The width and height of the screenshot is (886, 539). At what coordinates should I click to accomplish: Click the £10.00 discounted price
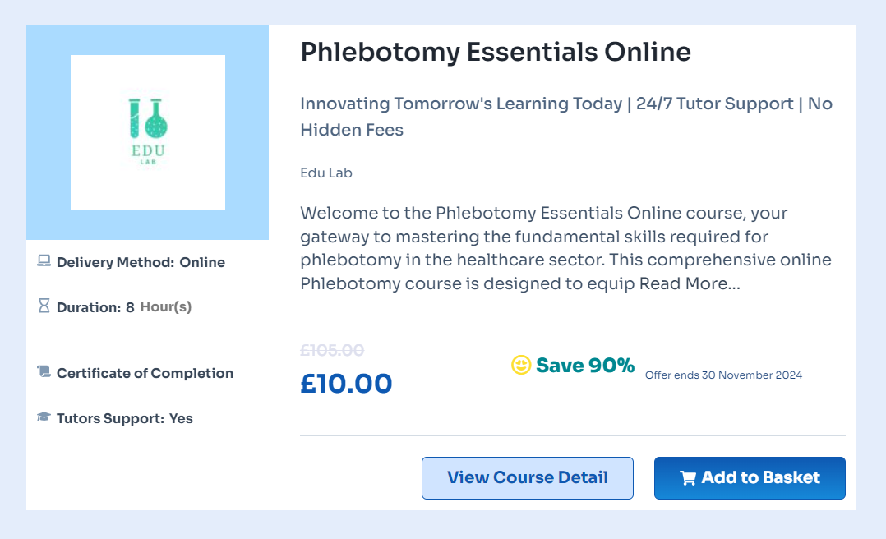(346, 384)
